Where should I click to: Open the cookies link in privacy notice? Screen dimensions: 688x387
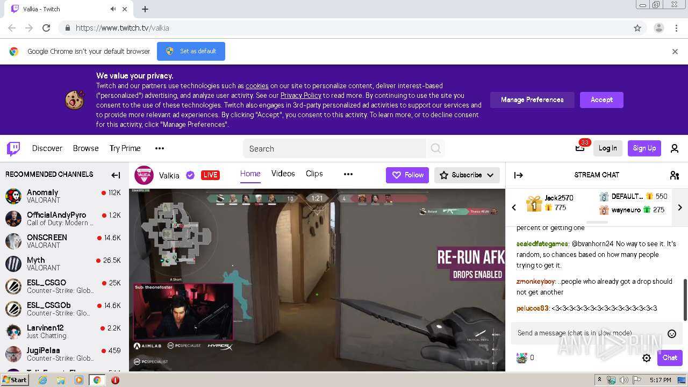click(x=257, y=86)
